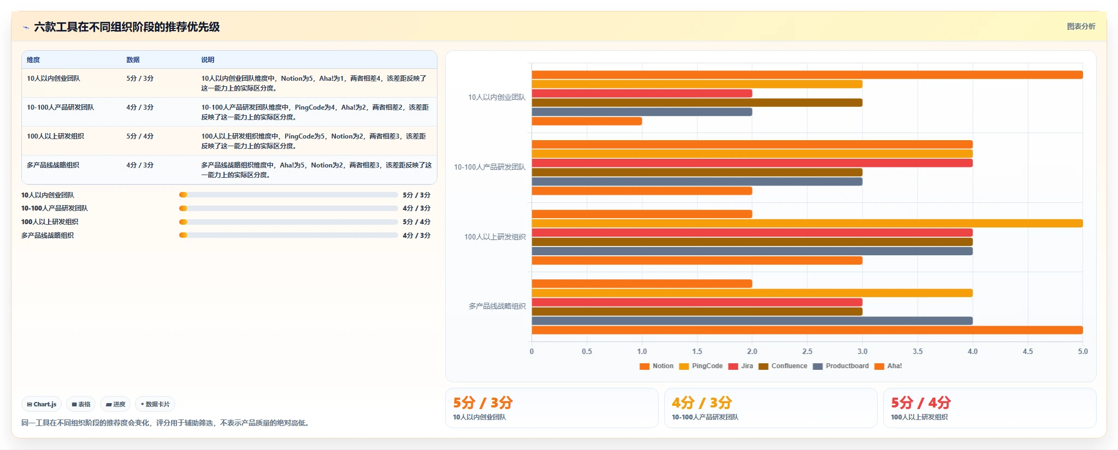The image size is (1118, 450).
Task: Click the 10-100人产品研发团队 progress bar
Action: tap(288, 208)
